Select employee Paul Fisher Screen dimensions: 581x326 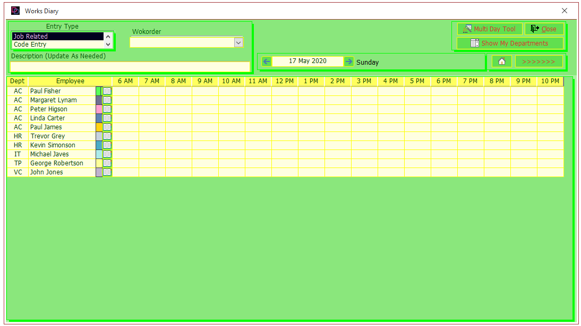[62, 91]
